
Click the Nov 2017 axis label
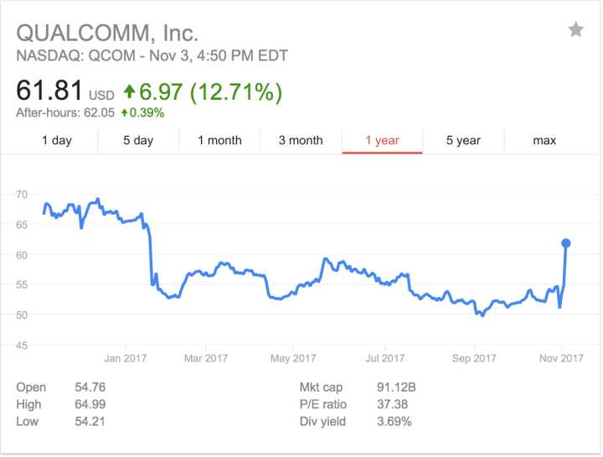click(x=561, y=358)
